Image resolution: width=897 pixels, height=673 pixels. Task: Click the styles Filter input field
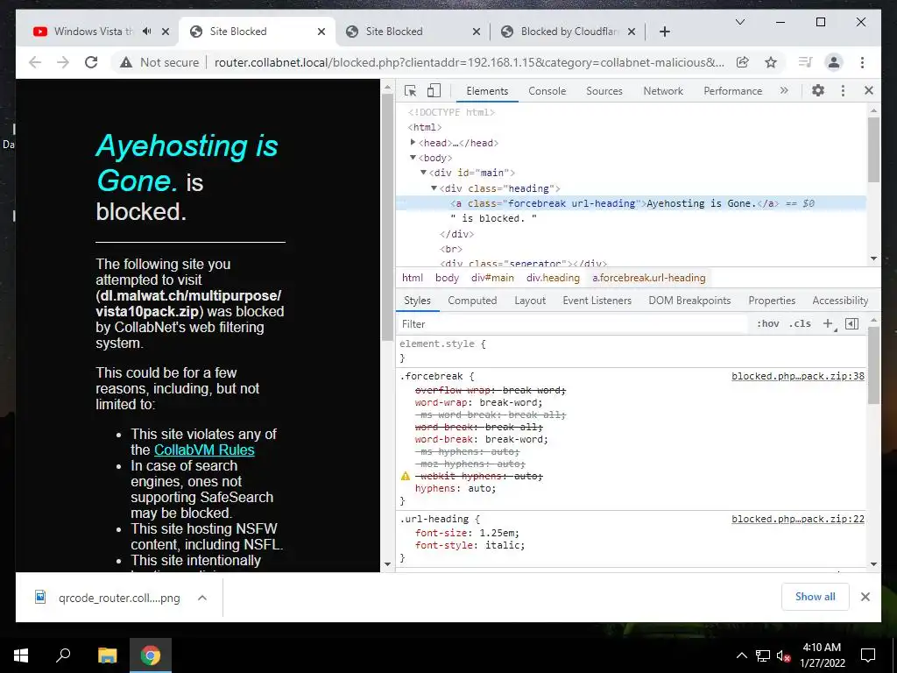click(x=574, y=324)
